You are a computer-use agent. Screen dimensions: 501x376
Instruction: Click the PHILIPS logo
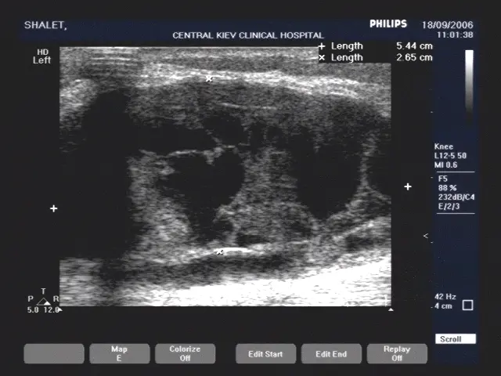click(x=389, y=24)
